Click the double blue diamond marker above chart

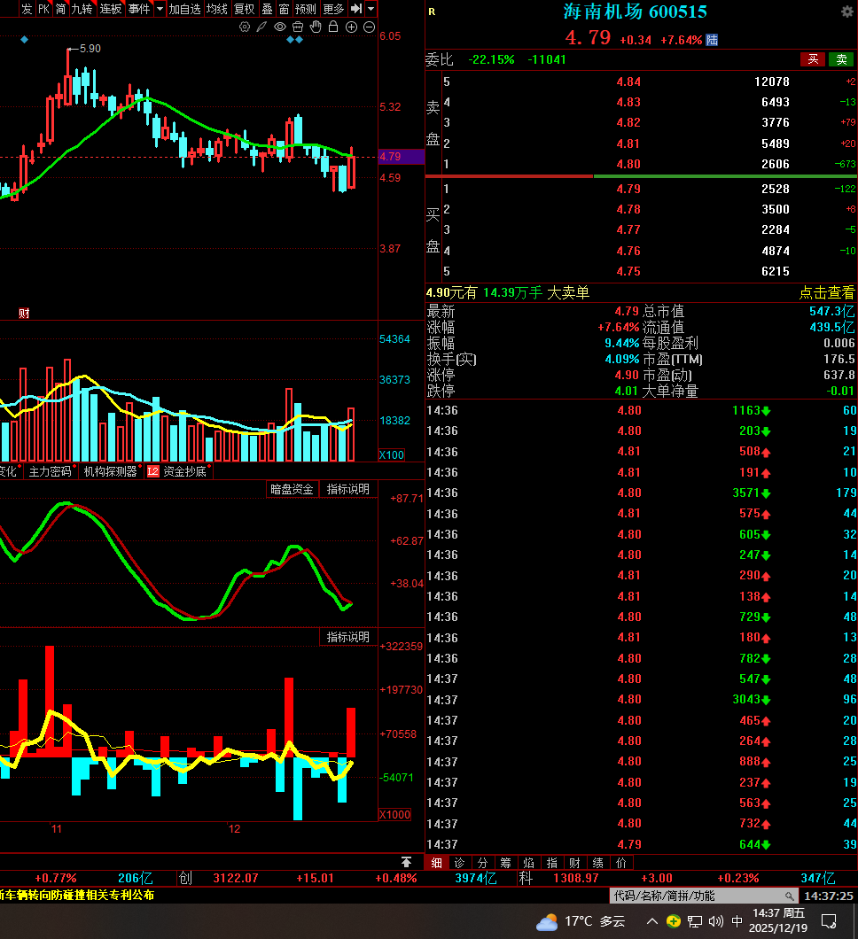pos(295,40)
